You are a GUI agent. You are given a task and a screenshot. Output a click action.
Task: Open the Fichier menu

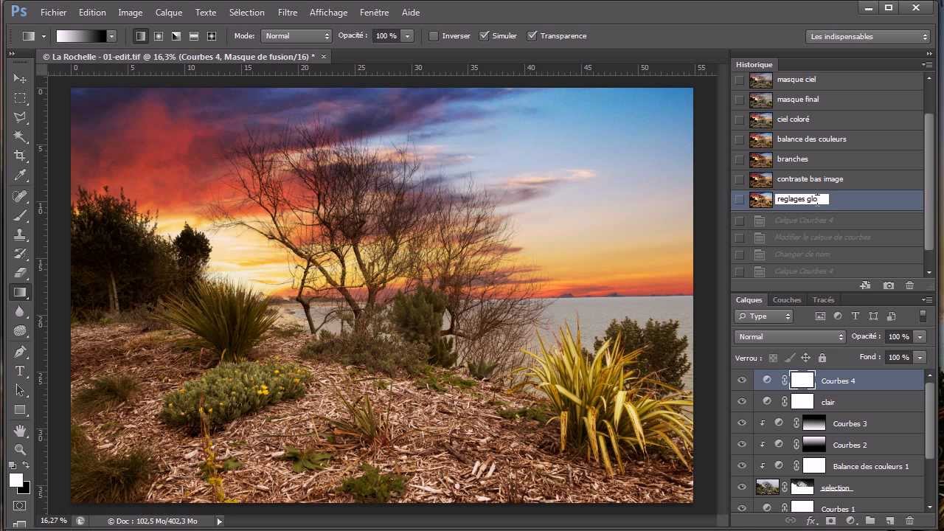[x=53, y=13]
